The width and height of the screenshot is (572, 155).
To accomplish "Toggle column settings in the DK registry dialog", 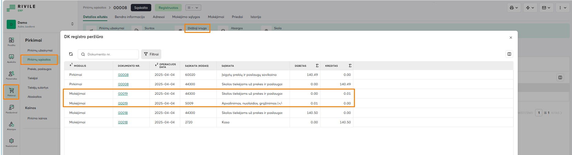I will coord(509,54).
